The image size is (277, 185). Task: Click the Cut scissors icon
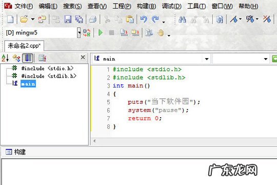click(x=107, y=19)
